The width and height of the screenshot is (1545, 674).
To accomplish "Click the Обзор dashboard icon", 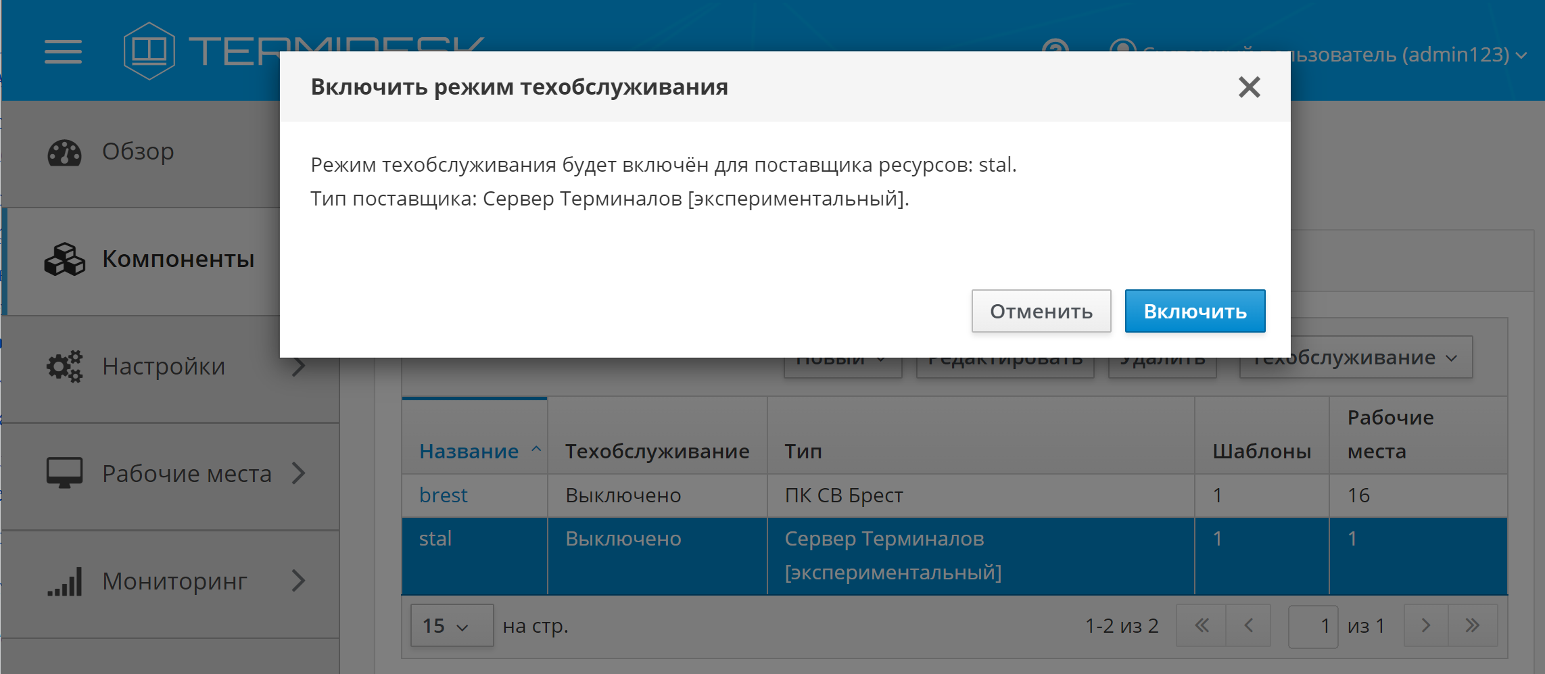I will point(64,152).
